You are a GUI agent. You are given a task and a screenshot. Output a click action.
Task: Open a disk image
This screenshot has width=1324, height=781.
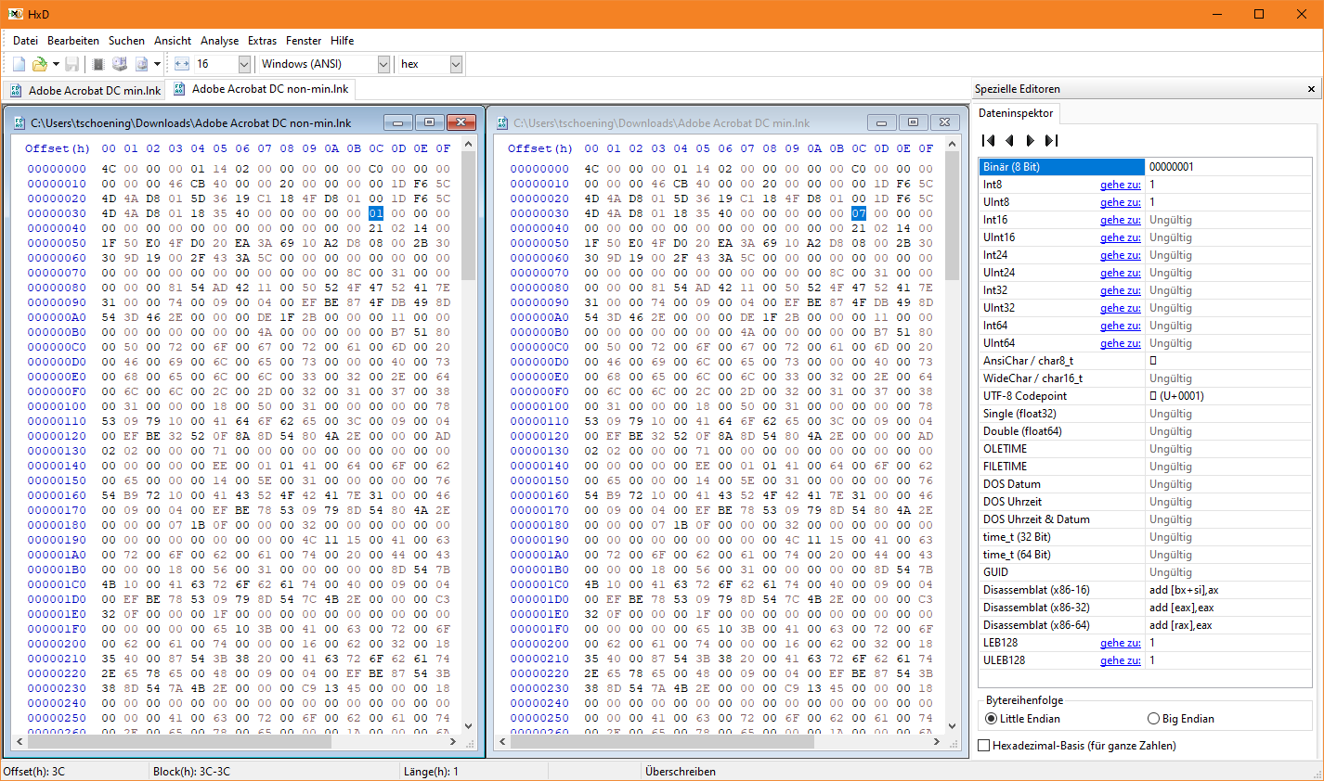[x=142, y=63]
